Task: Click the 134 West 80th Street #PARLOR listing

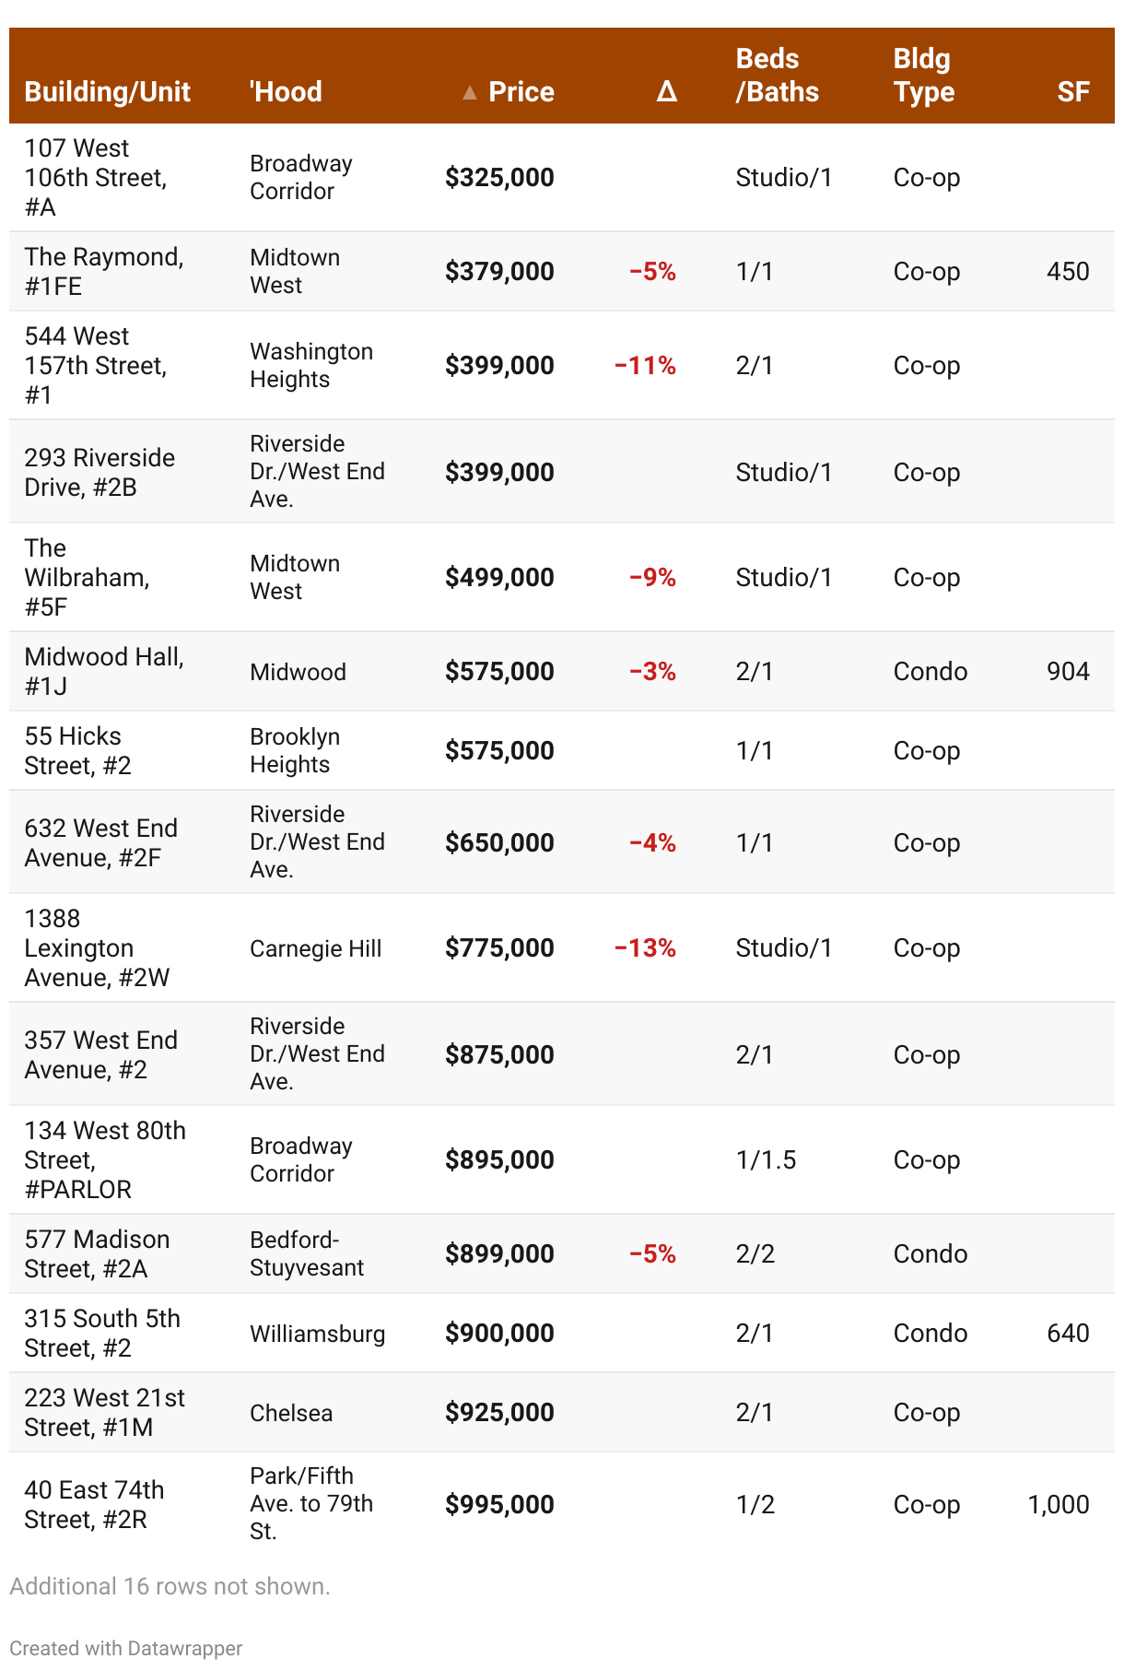Action: [x=105, y=1159]
